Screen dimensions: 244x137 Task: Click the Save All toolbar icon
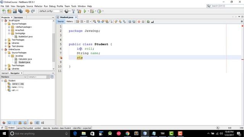[20, 11]
